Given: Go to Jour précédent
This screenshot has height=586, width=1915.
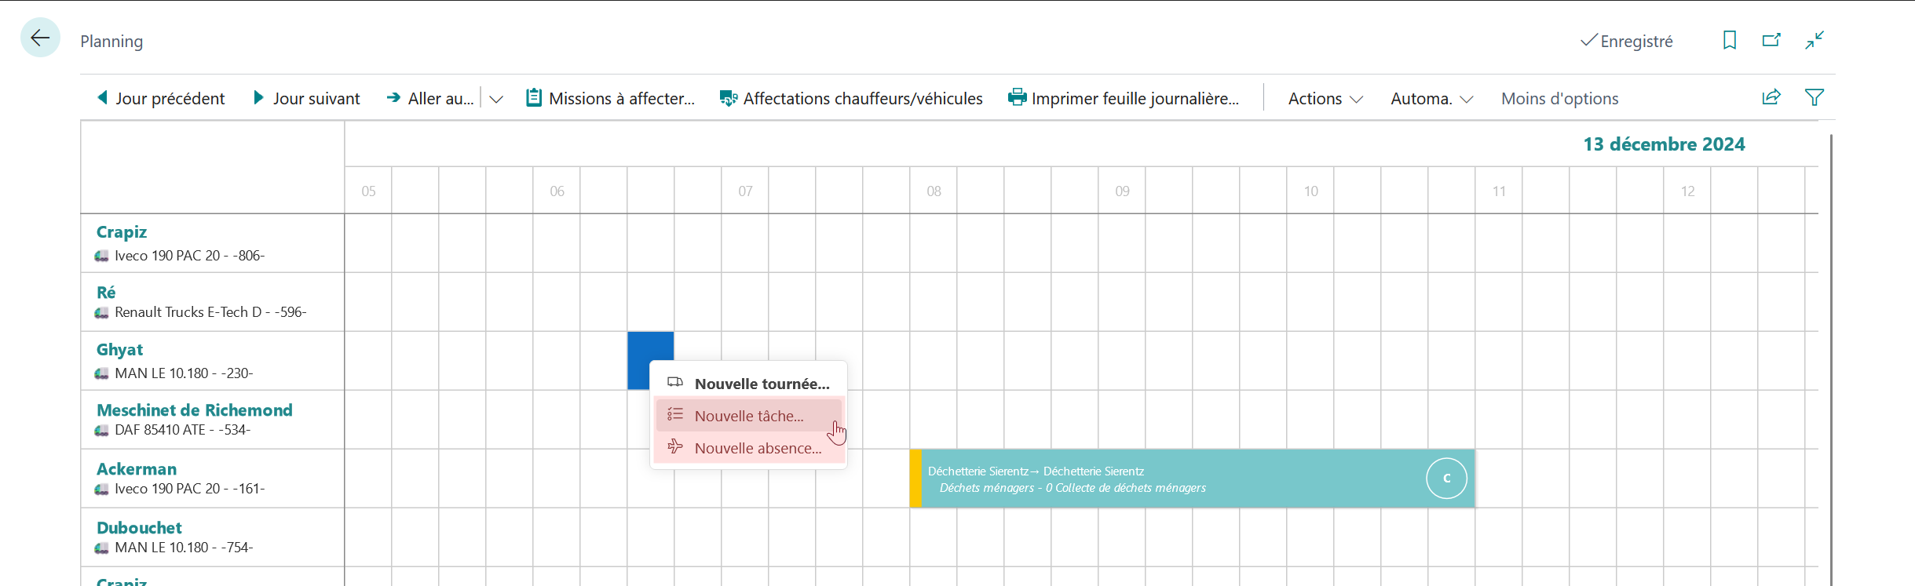Looking at the screenshot, I should click(x=161, y=98).
